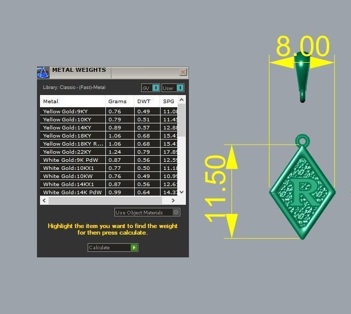Viewport: 351px width, 314px height.
Task: Select the Yellow Gold:9KY row
Action: (109, 111)
